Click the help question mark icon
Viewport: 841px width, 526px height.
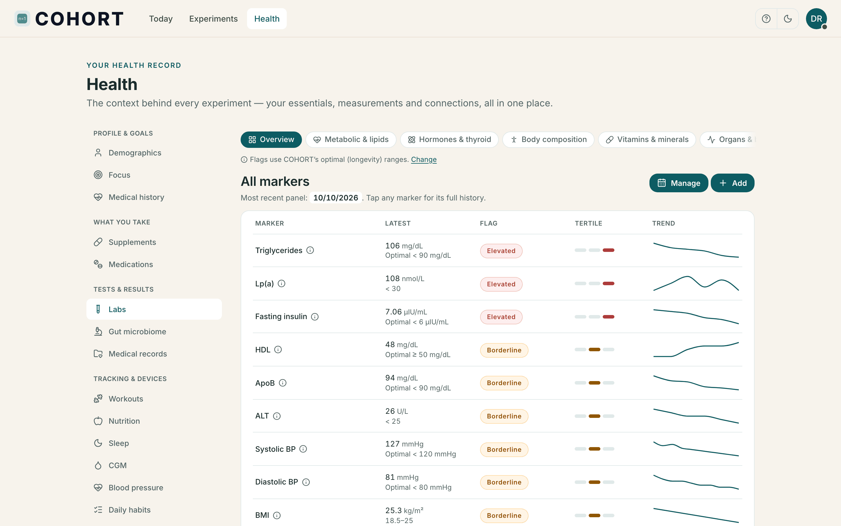click(x=766, y=19)
